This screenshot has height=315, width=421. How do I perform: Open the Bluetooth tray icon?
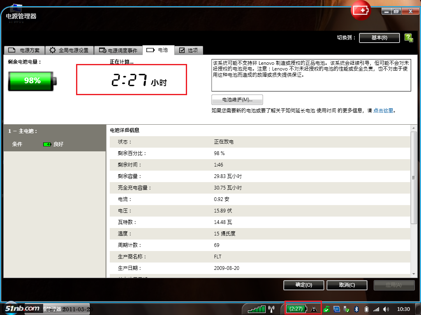point(357,309)
